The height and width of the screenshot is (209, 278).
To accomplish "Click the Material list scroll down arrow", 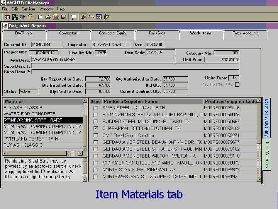I will point(85,149).
